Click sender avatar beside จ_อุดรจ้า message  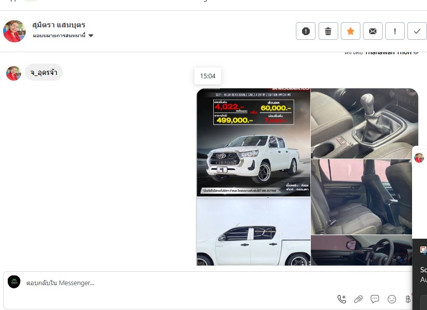(x=13, y=73)
